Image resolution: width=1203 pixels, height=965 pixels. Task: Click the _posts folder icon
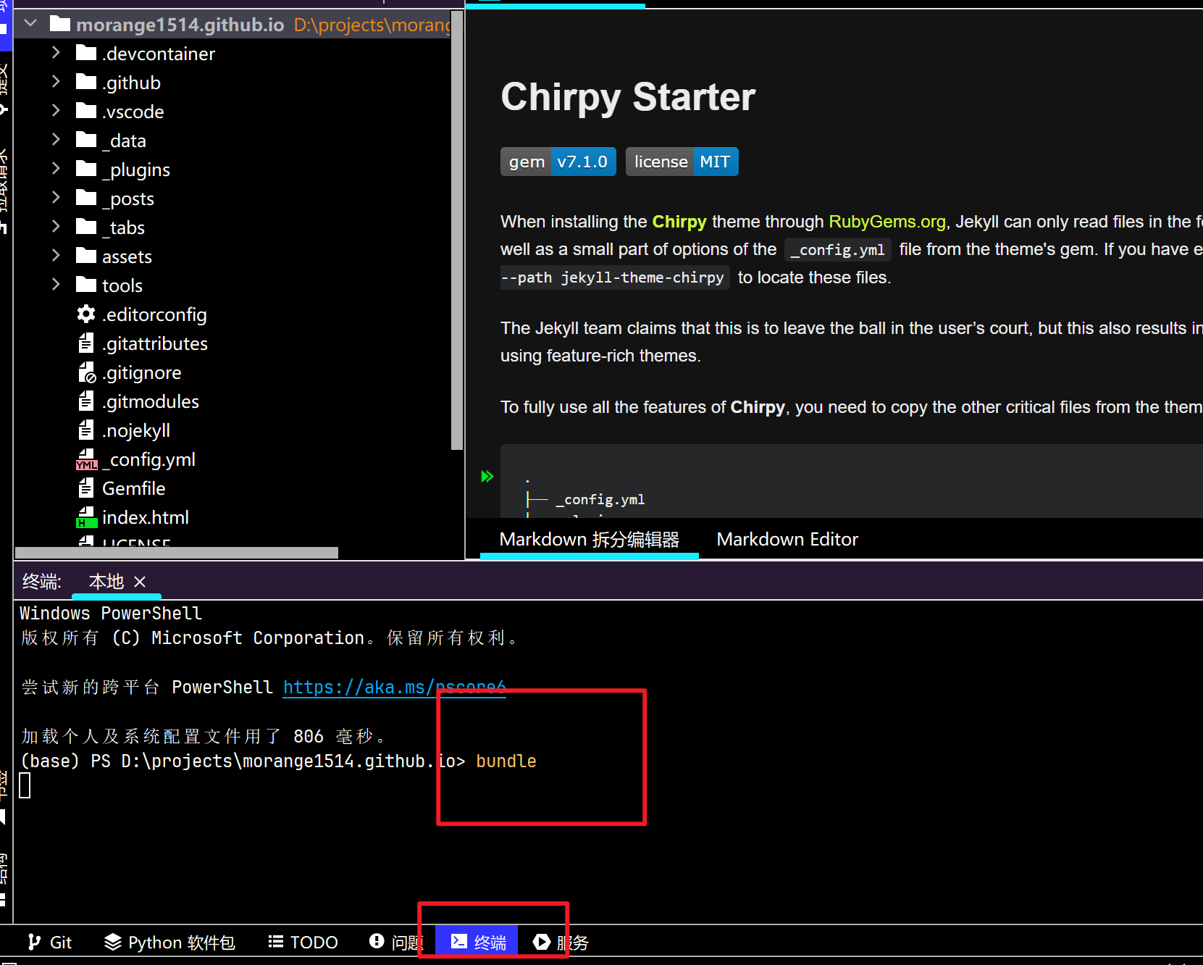coord(86,197)
